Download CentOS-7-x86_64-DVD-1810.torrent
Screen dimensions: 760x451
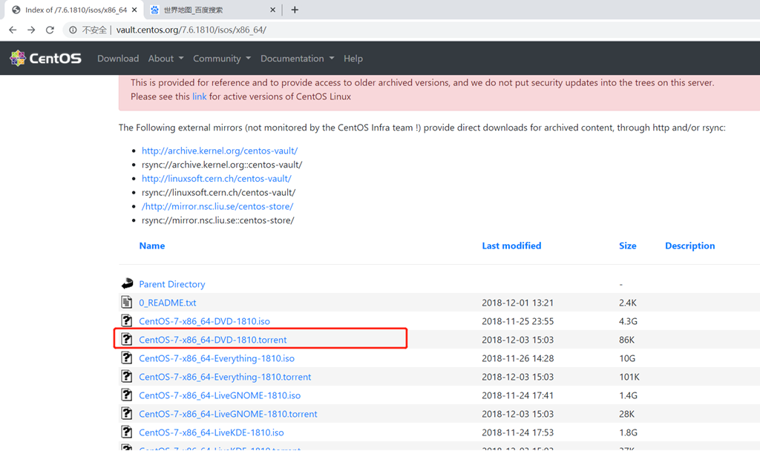(213, 340)
